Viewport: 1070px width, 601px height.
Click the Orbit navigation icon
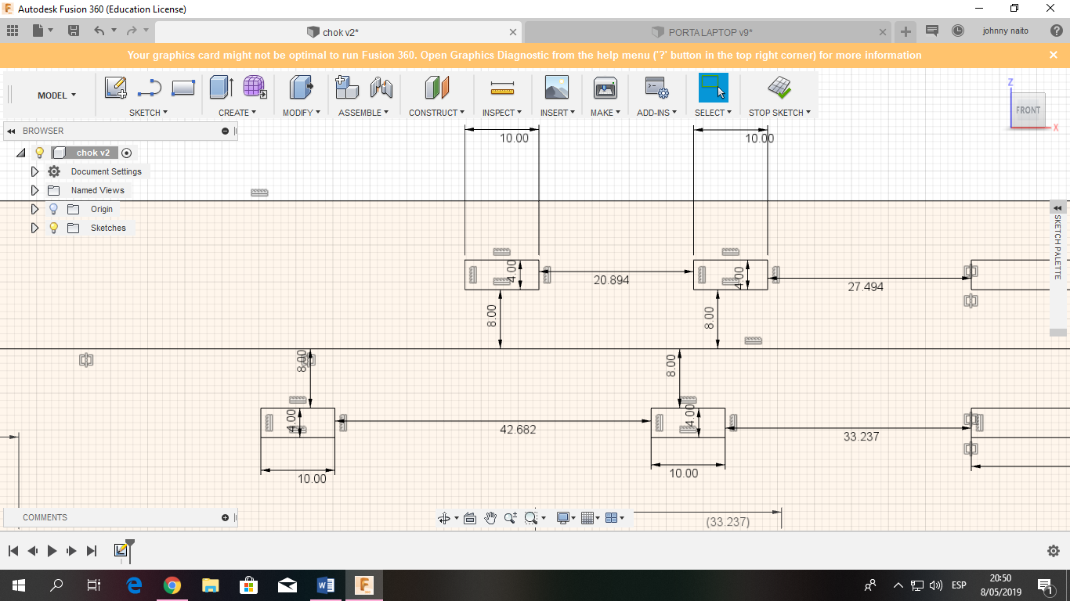445,518
